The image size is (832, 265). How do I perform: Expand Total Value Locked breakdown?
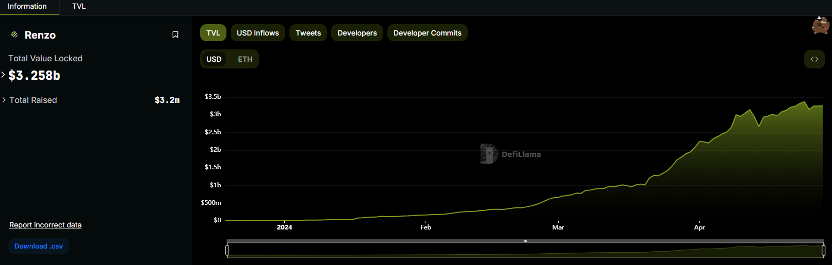[4, 75]
